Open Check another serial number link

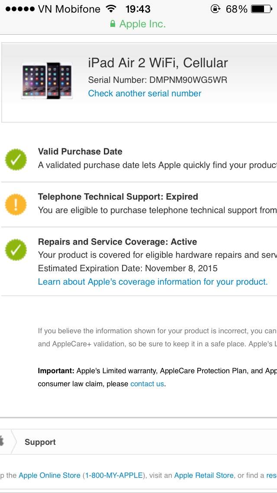click(145, 93)
